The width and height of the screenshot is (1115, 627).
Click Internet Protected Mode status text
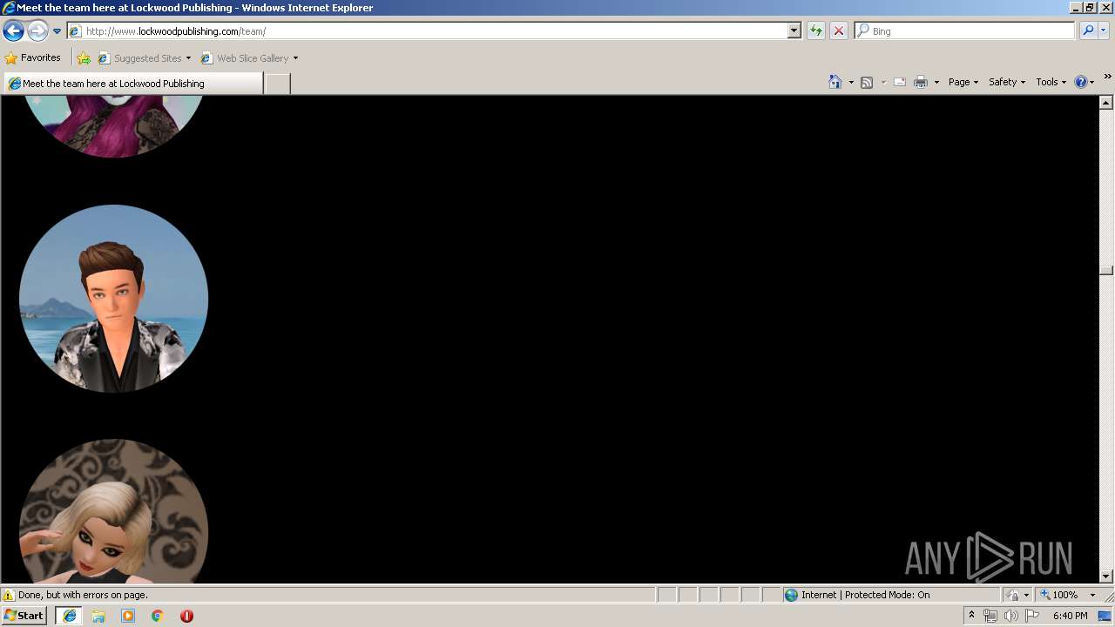pos(865,595)
